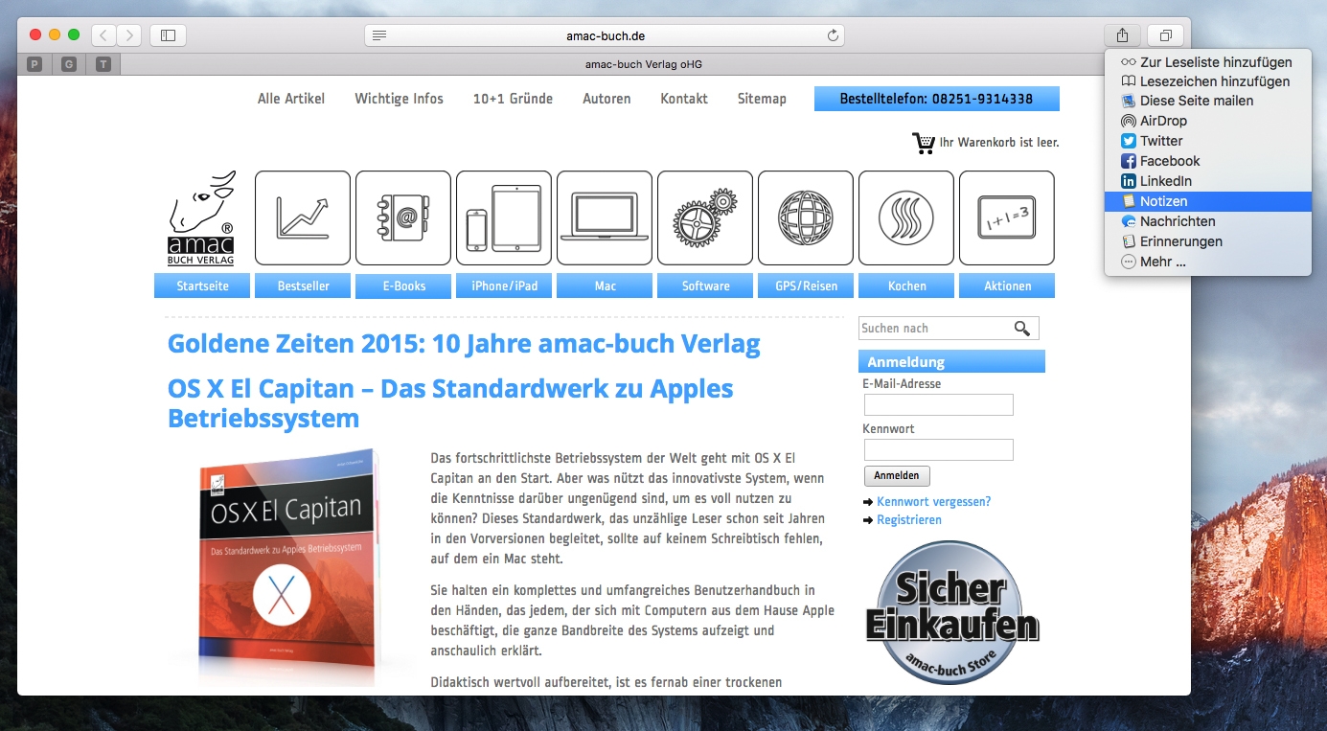Open the Kontakt link
The width and height of the screenshot is (1327, 731).
(x=684, y=99)
